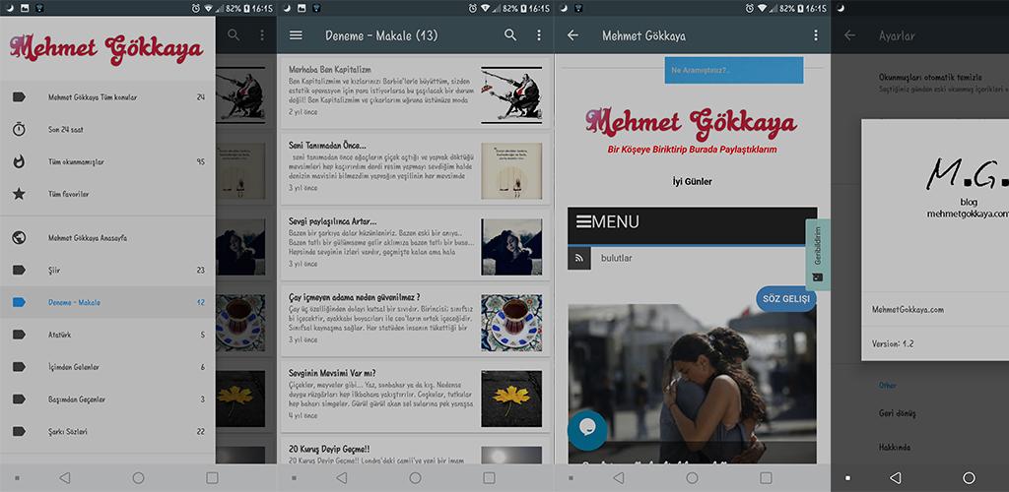The image size is (1009, 492).
Task: Click SÖZ GELİŞİ button
Action: (785, 299)
